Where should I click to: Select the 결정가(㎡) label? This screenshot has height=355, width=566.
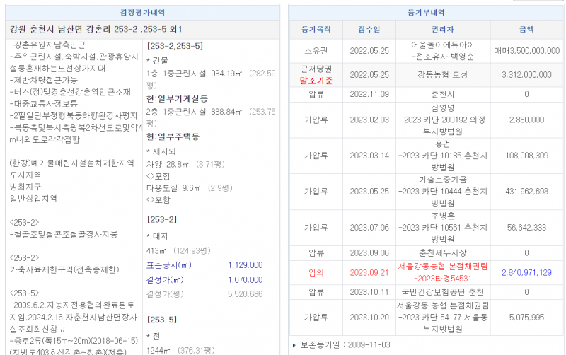pyautogui.click(x=166, y=279)
